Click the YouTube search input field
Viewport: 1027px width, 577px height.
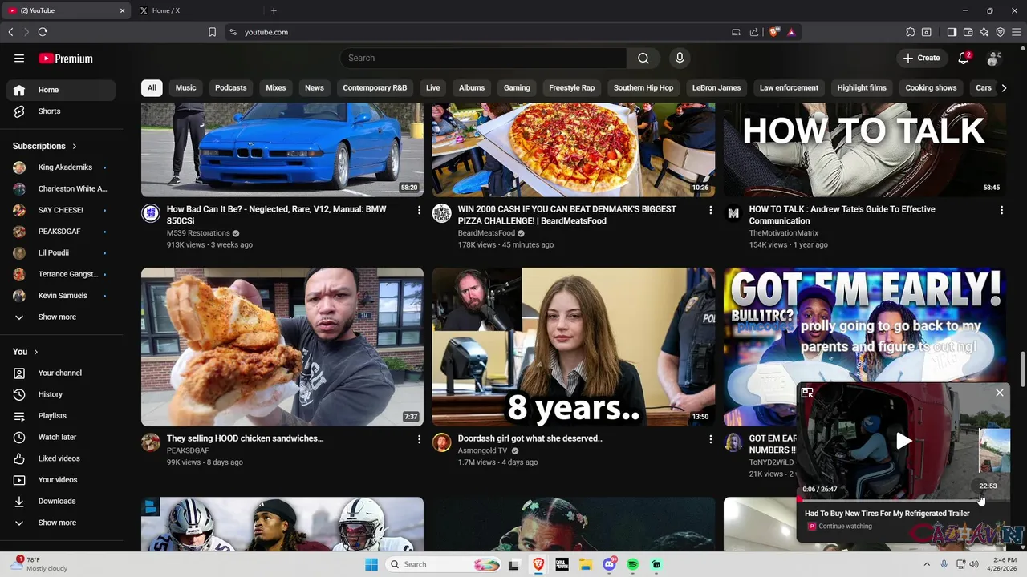pos(485,58)
